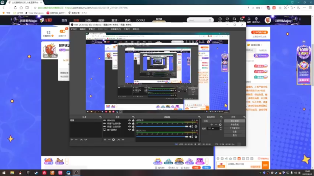Adjust the 麦克风/Aux volume slider
The height and width of the screenshot is (176, 314).
pos(162,136)
